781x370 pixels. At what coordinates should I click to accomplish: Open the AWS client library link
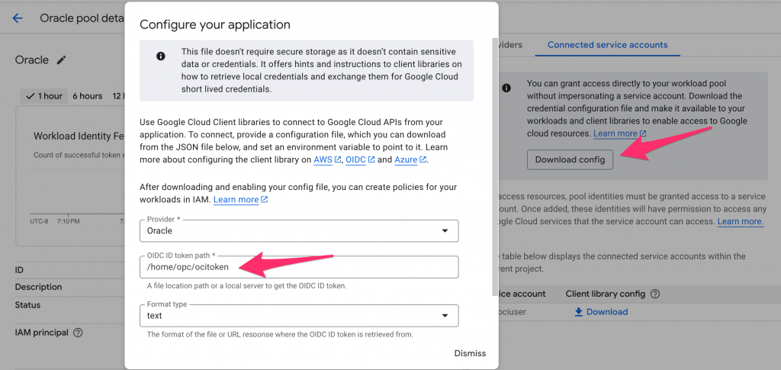tap(323, 159)
